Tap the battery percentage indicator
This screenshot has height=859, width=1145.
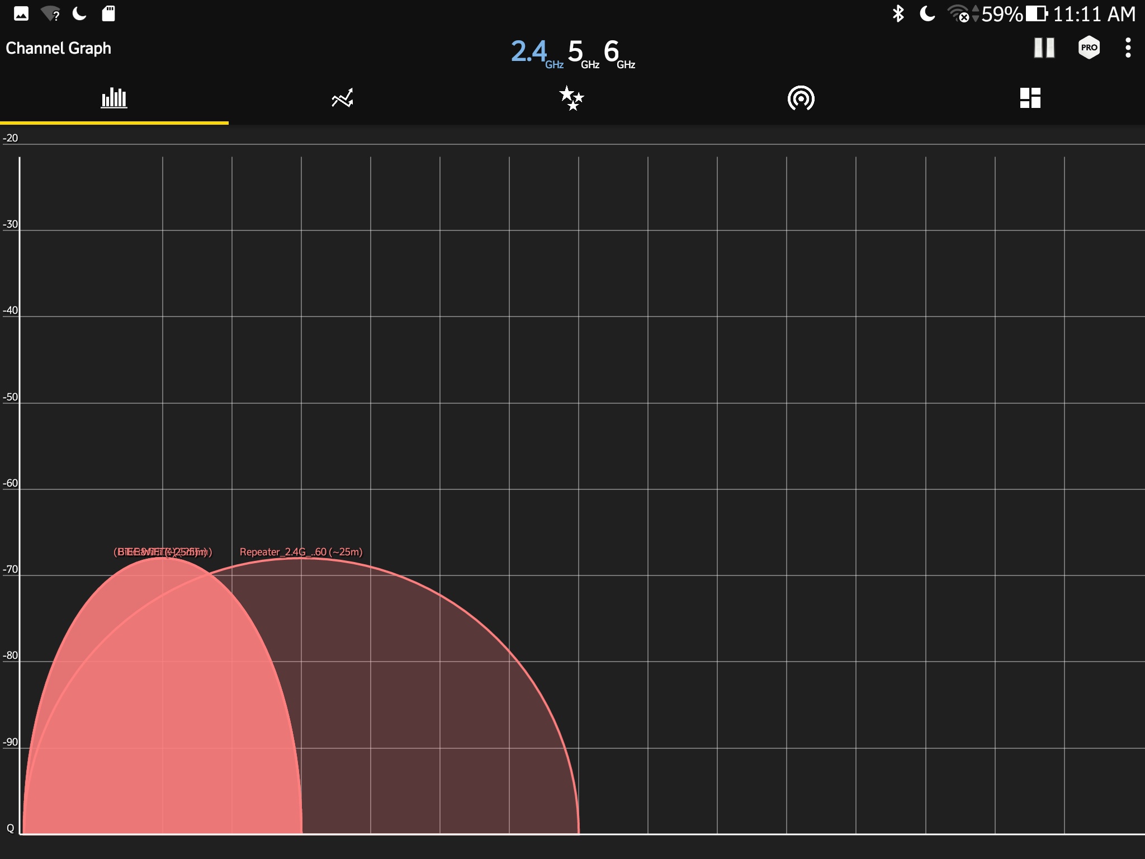[x=1001, y=14]
